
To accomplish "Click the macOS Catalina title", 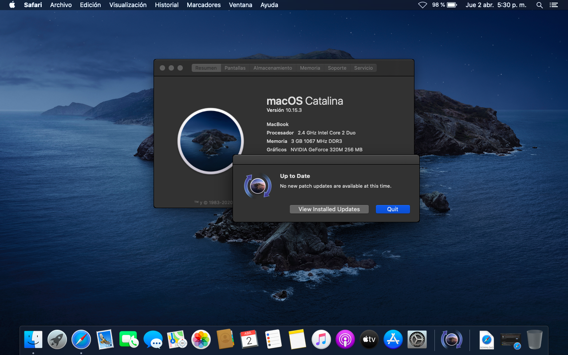I will point(305,101).
